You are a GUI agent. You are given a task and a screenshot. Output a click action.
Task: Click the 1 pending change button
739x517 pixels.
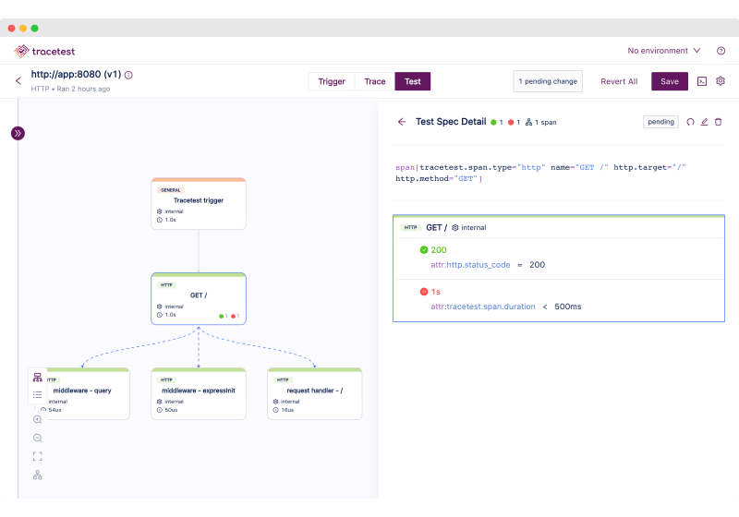548,81
